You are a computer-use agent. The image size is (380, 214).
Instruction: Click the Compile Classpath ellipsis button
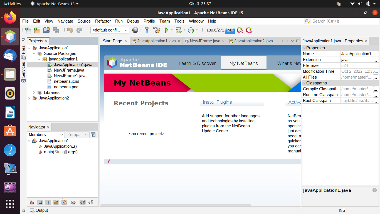tap(376, 89)
